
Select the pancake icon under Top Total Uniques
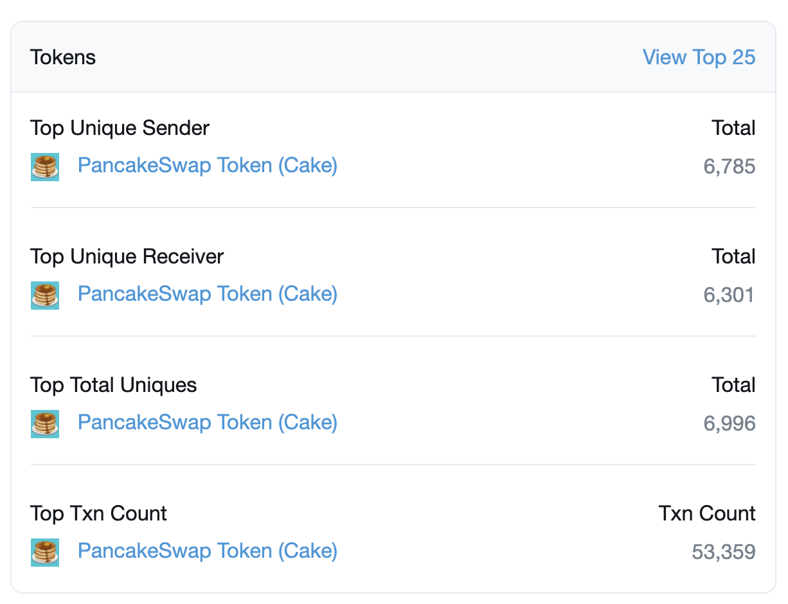point(45,424)
